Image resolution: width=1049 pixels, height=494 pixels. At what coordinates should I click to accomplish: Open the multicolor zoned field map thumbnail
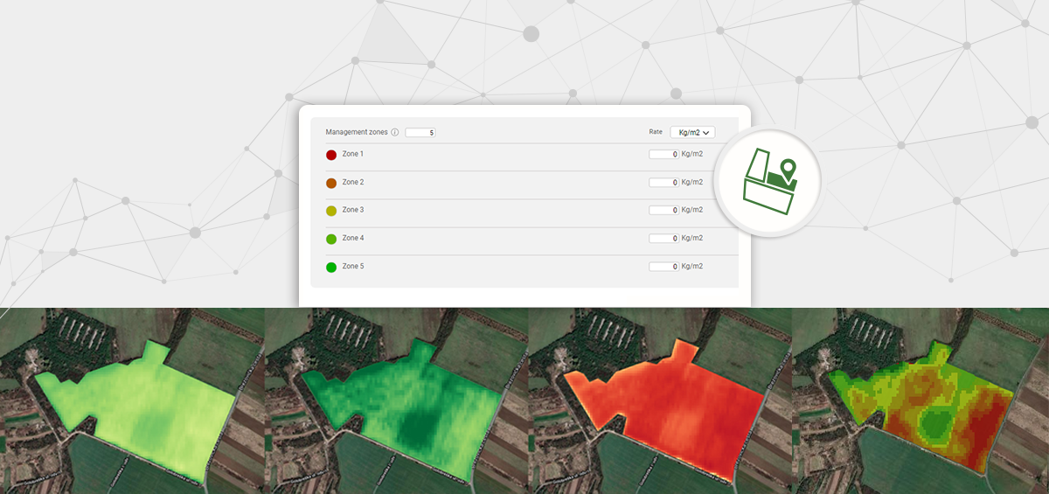pyautogui.click(x=920, y=400)
